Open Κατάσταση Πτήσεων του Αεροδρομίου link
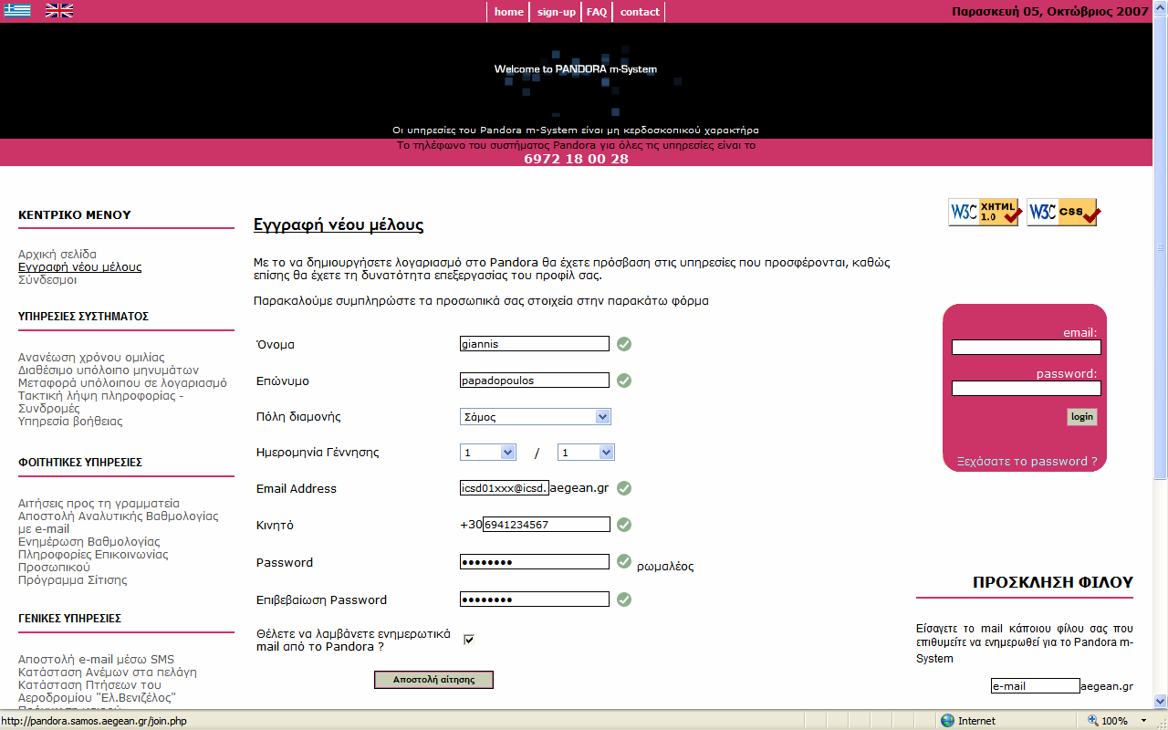Screen dimensions: 1168x730 tap(97, 691)
